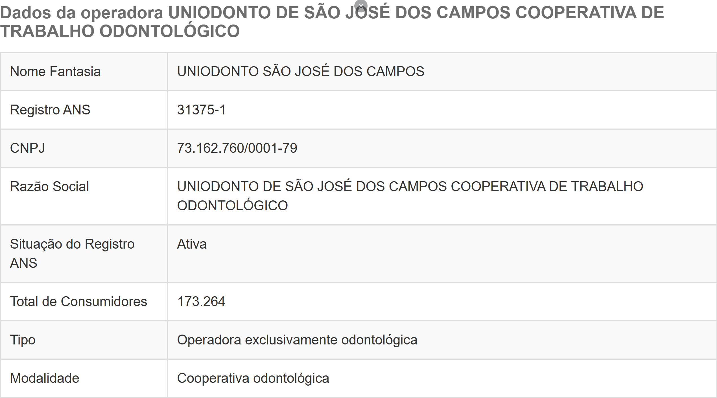717x398 pixels.
Task: Select the 'CNPJ' label cell
Action: [27, 148]
